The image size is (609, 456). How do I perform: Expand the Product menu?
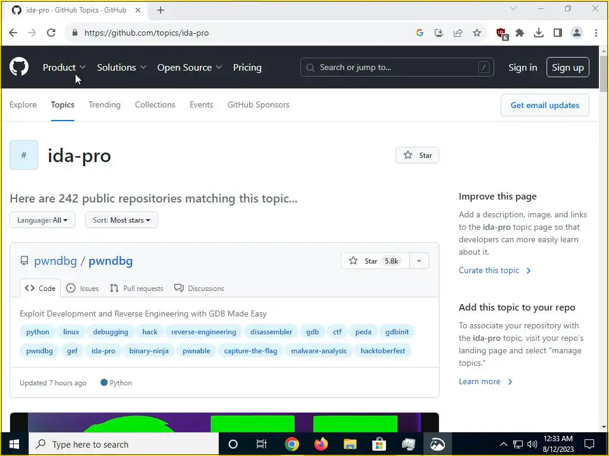click(x=64, y=68)
